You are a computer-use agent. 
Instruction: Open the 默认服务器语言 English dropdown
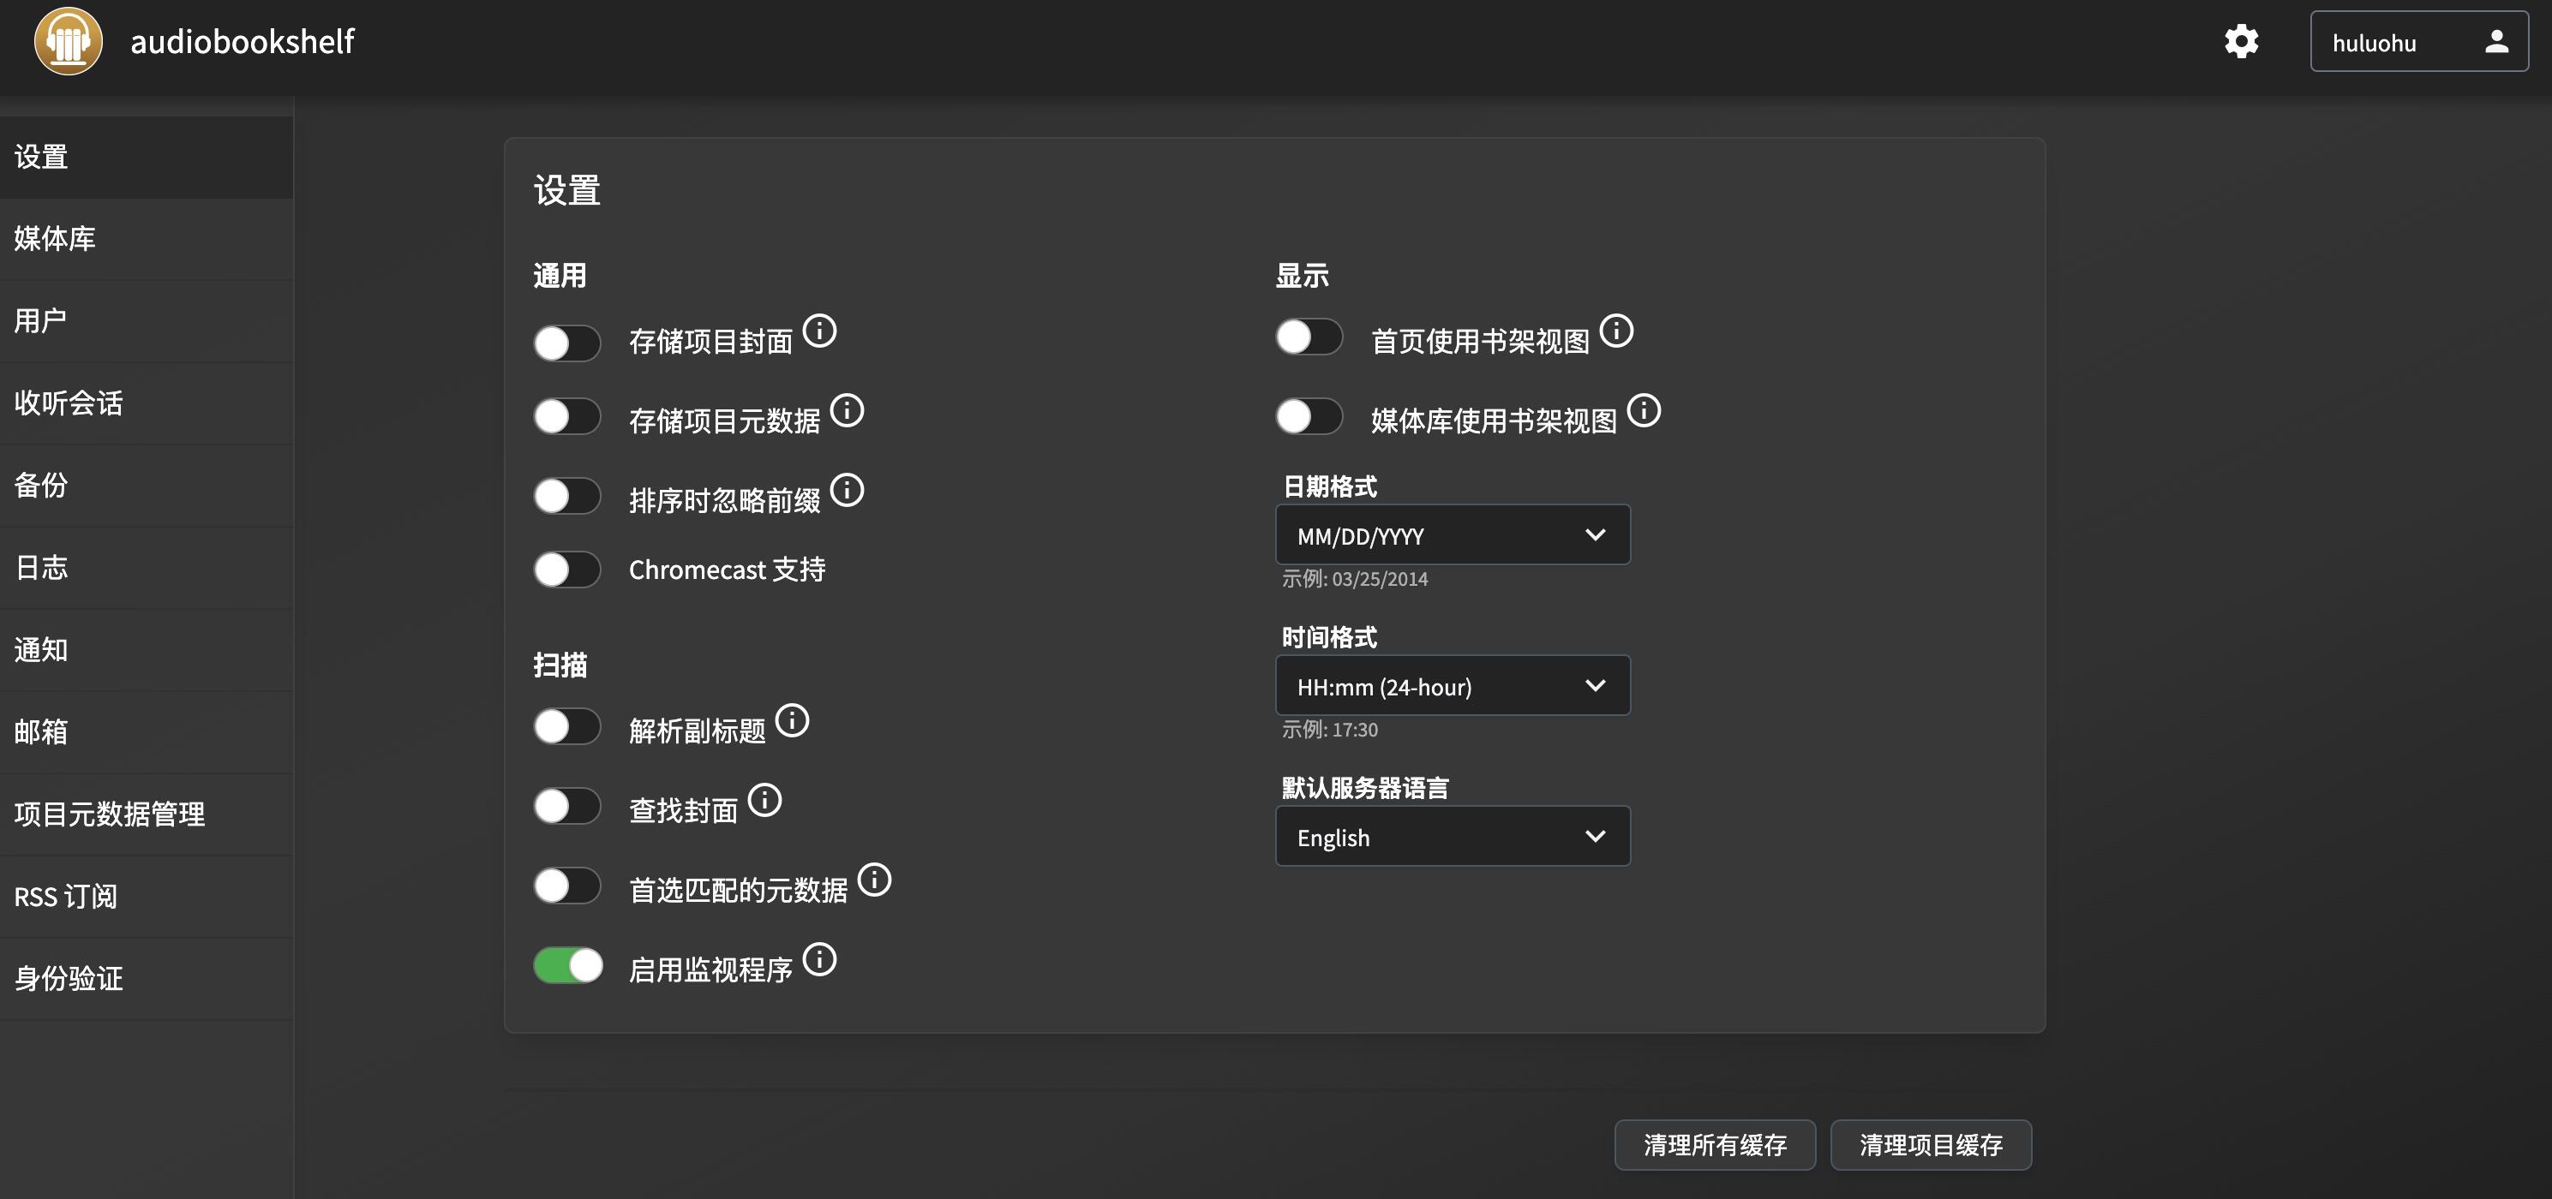coord(1453,837)
